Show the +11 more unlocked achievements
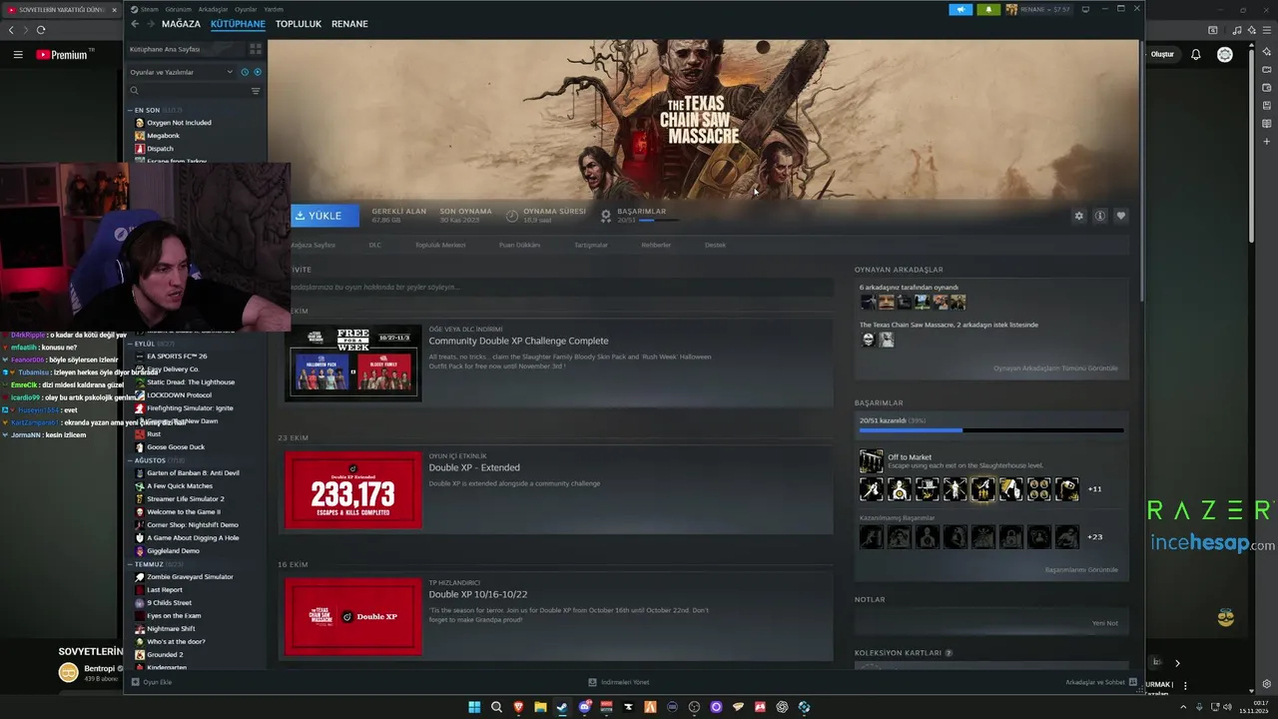 click(1094, 489)
